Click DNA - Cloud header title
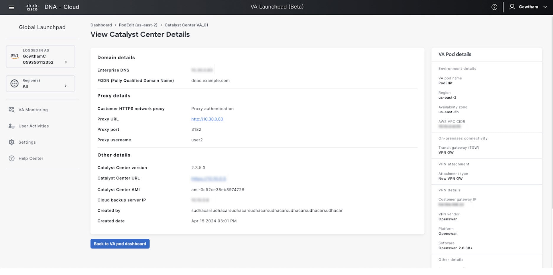The image size is (553, 275). click(x=62, y=7)
